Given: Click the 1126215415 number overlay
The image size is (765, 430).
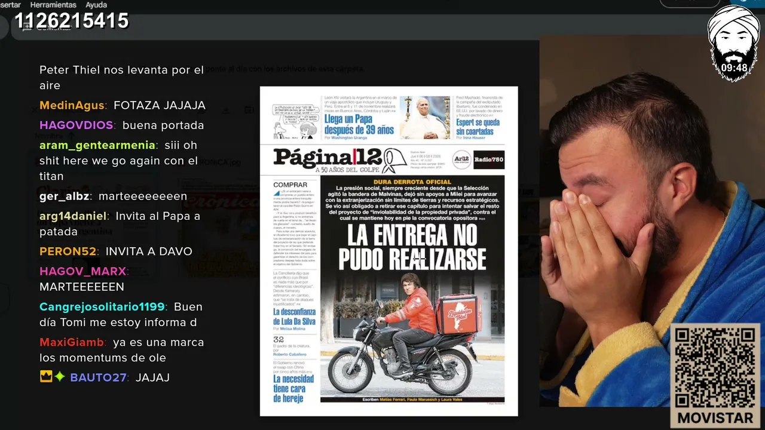Looking at the screenshot, I should click(x=72, y=21).
